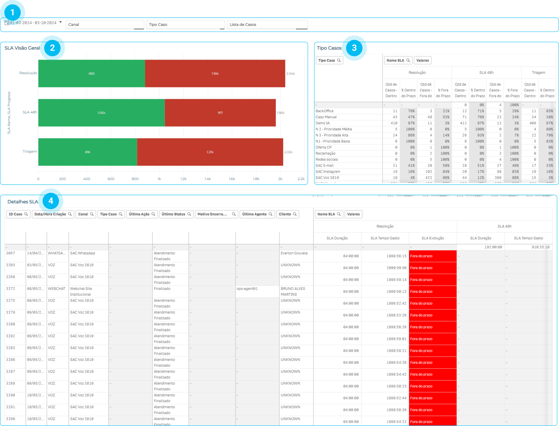The image size is (559, 426).
Task: Click Triagem column group header
Action: 538,73
